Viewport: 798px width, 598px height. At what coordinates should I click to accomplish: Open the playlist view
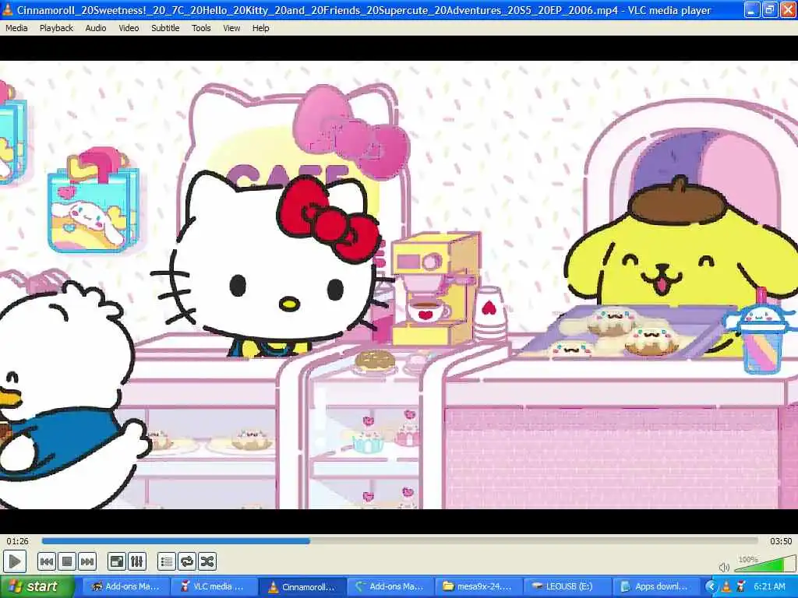pyautogui.click(x=167, y=562)
